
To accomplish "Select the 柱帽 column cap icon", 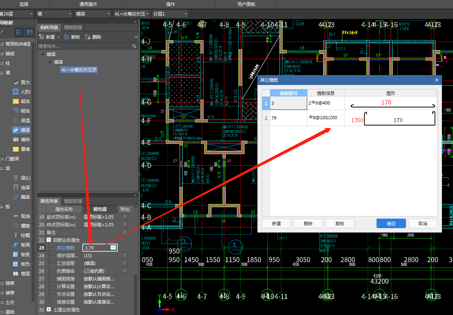I will [x=16, y=235].
